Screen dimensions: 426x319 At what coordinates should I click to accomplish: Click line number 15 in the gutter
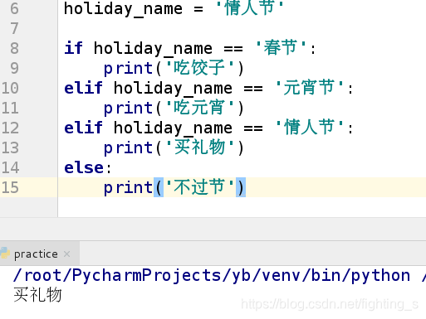[10, 187]
